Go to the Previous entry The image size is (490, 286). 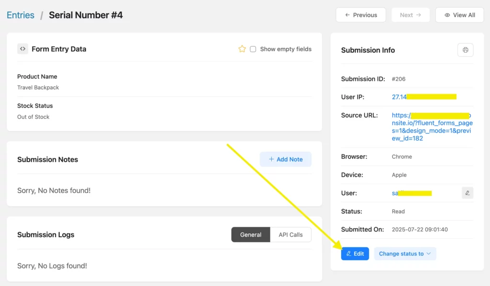(x=360, y=15)
